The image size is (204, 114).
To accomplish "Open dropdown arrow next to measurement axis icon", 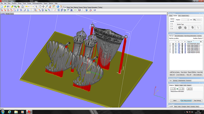I will click(192, 89).
